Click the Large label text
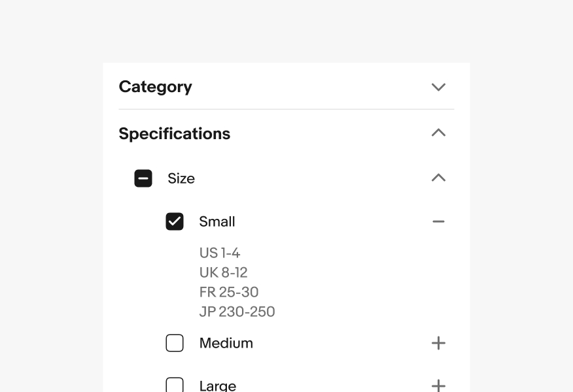The width and height of the screenshot is (573, 392). (217, 385)
